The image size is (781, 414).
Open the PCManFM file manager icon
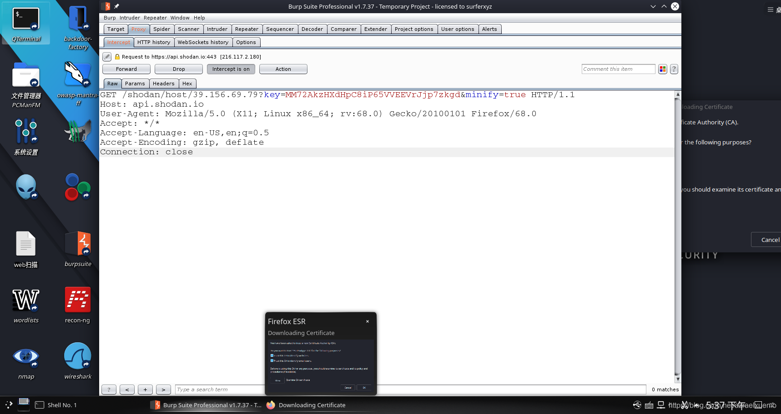coord(26,85)
